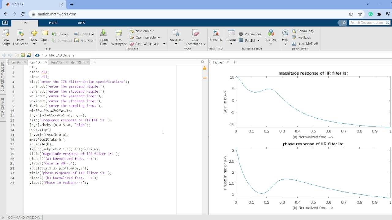Switch to the APPS ribbon tab

(81, 23)
